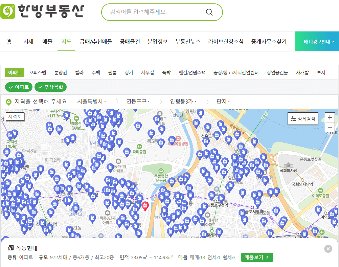This screenshot has height=267, width=339.
Task: Open the 서울특별시 region dropdown
Action: (x=94, y=101)
